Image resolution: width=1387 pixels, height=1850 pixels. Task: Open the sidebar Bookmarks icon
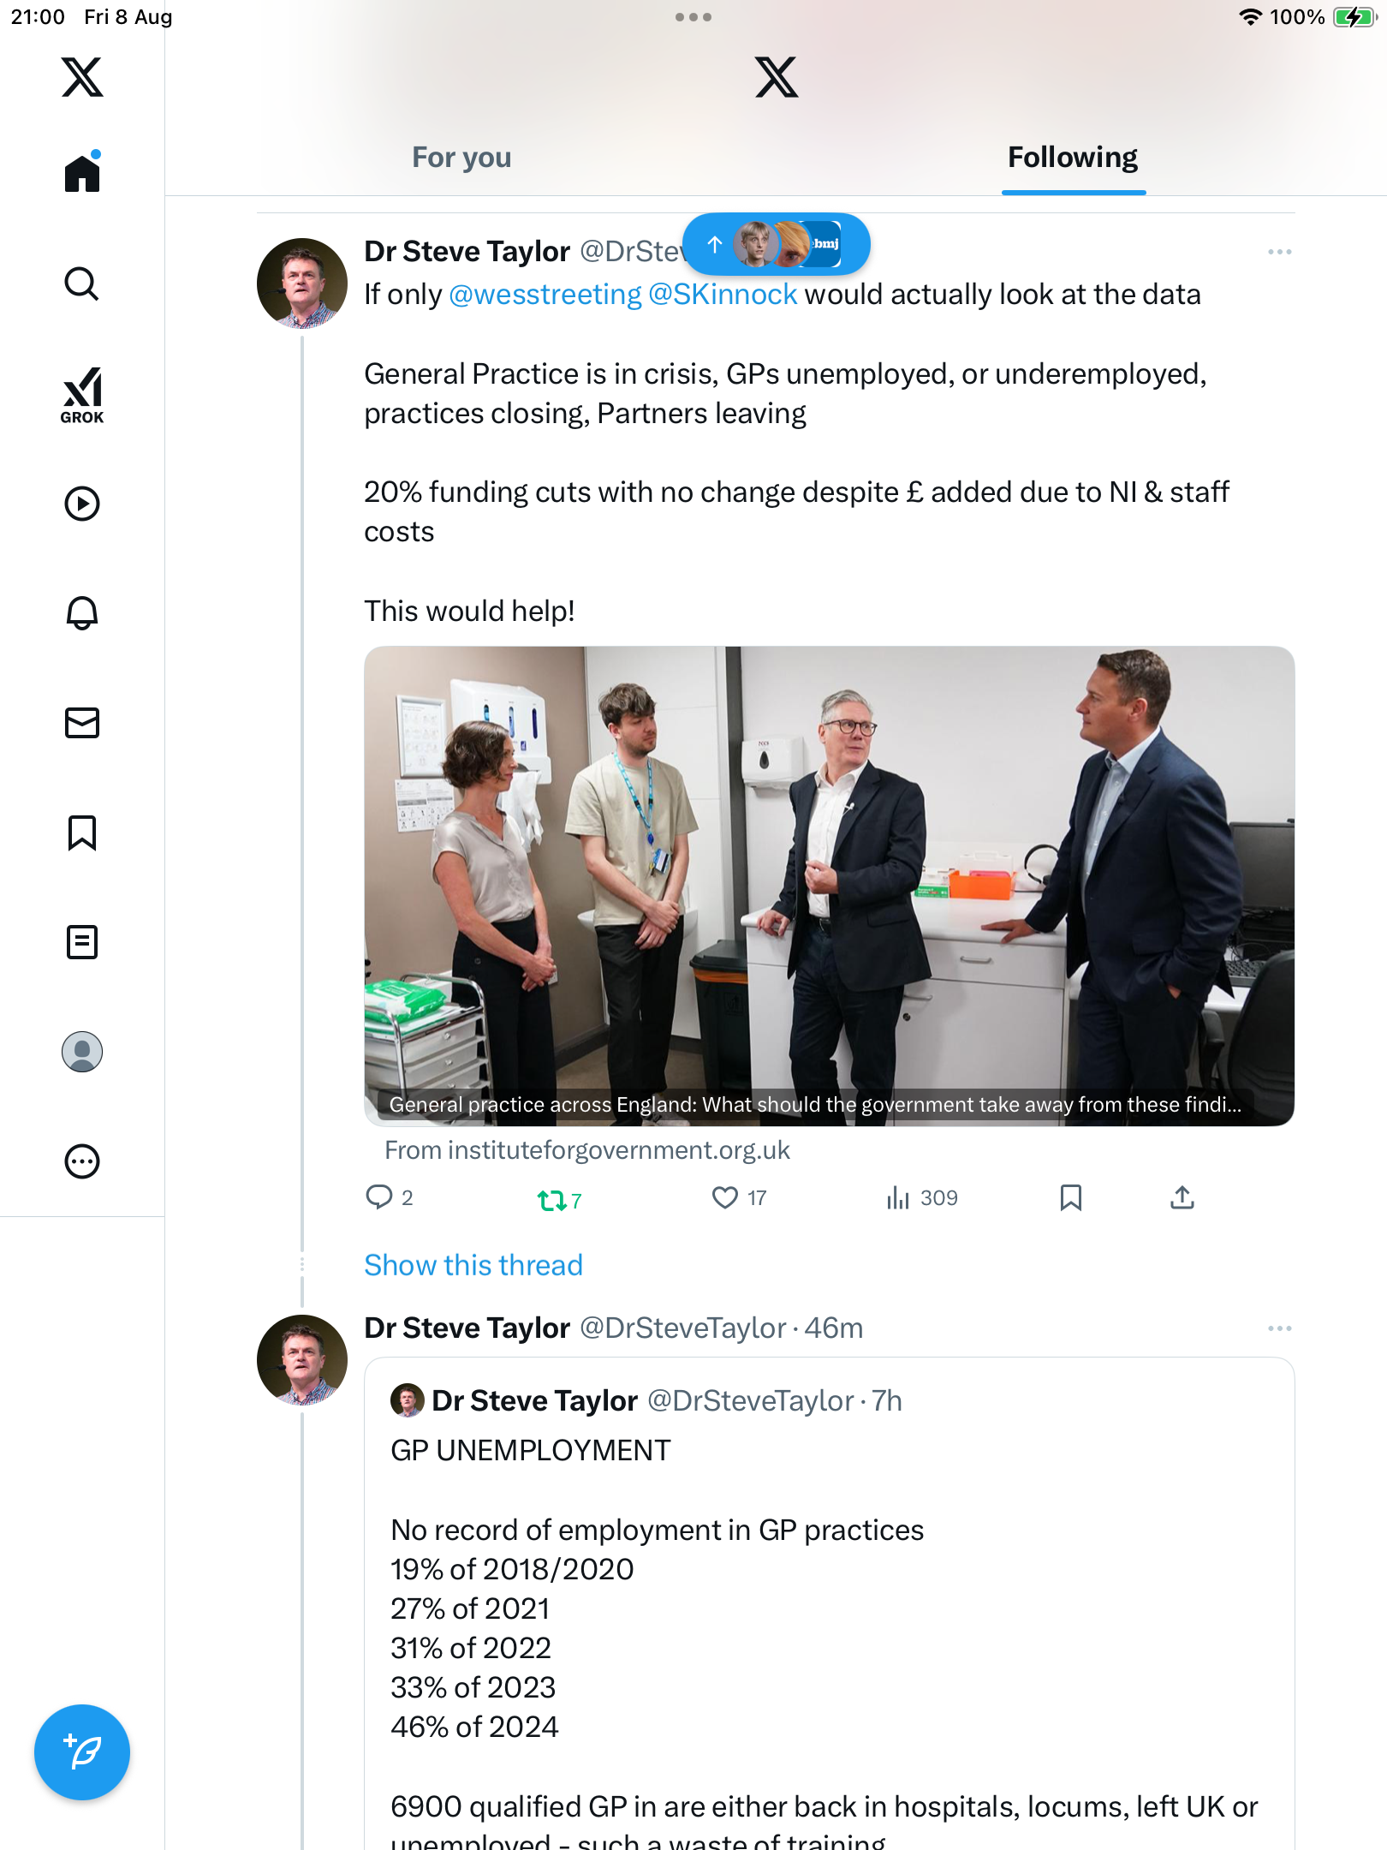pos(82,832)
